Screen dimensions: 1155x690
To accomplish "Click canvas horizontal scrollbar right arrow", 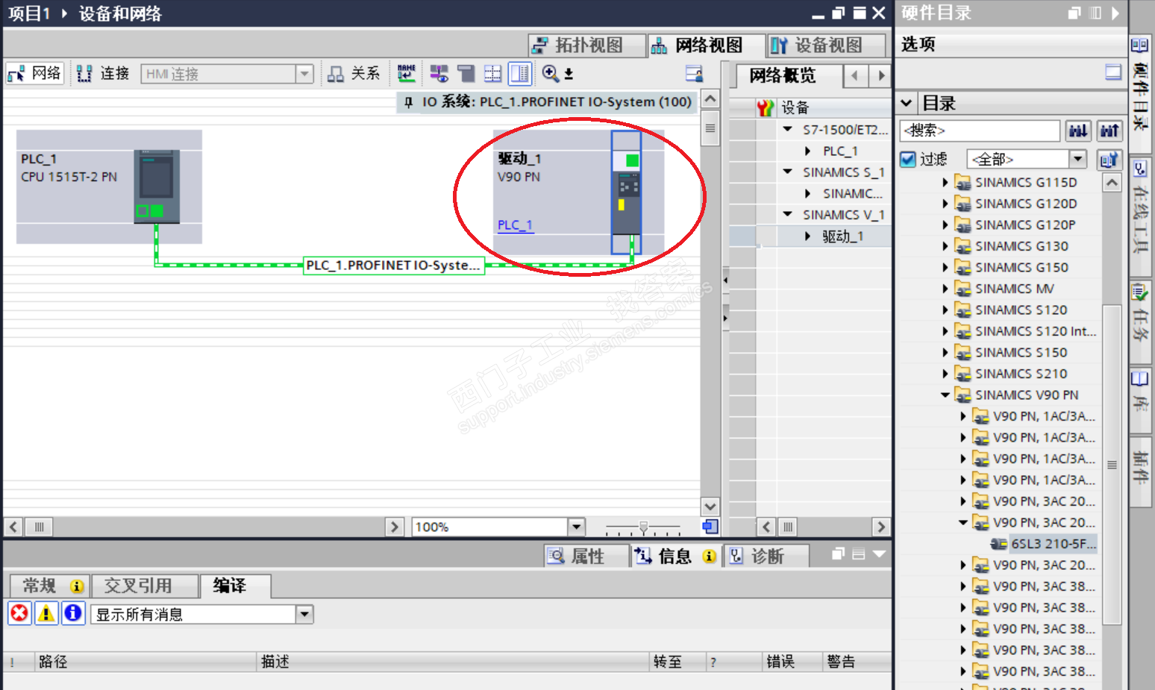I will [395, 527].
